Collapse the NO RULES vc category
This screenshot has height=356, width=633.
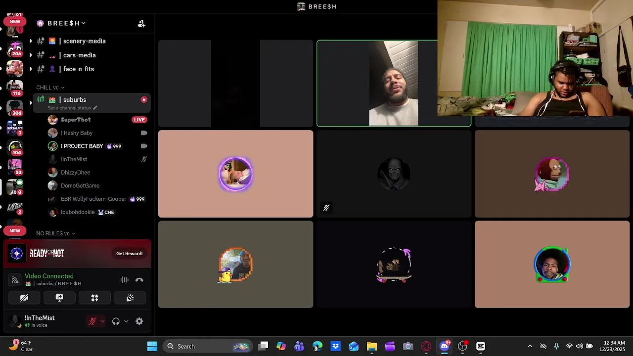[55, 233]
